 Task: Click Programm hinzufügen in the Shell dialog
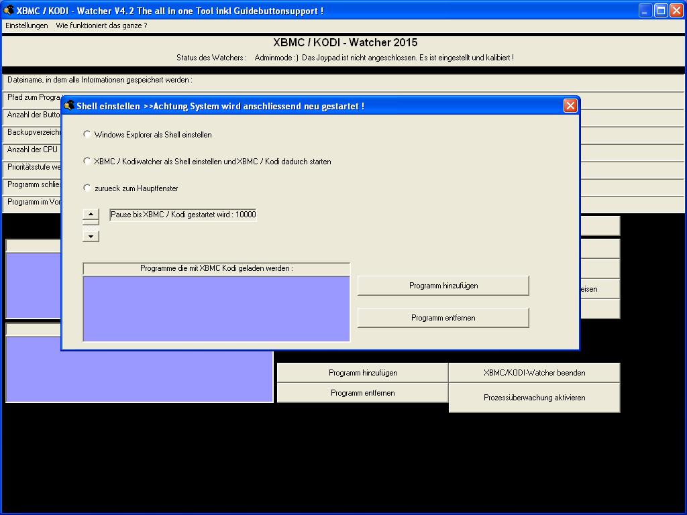point(443,286)
